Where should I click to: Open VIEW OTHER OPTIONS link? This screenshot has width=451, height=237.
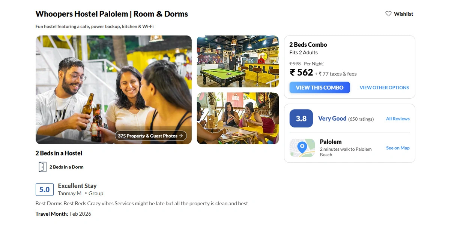pyautogui.click(x=384, y=87)
